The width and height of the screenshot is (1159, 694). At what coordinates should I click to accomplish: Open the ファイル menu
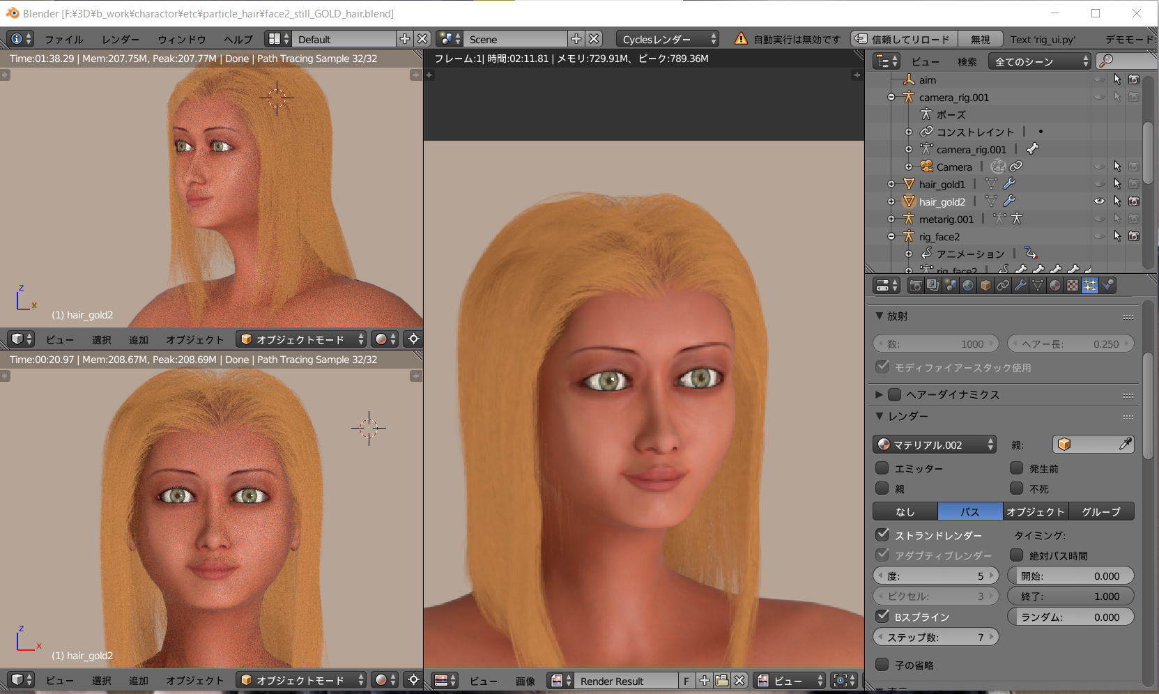(63, 39)
